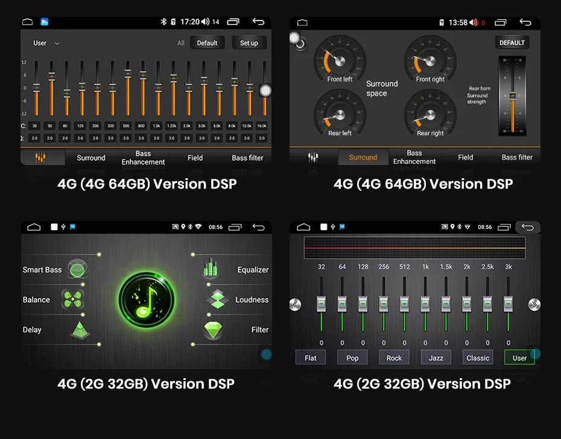
Task: Select the orange equalizer tab icon
Action: click(x=40, y=157)
